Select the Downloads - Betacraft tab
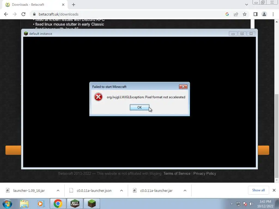The width and height of the screenshot is (279, 209). tap(35, 5)
